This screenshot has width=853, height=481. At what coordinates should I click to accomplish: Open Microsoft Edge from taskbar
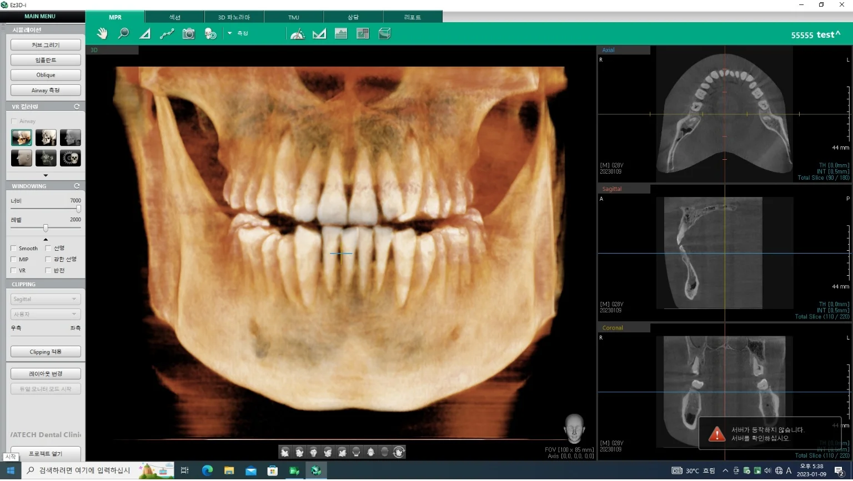207,471
